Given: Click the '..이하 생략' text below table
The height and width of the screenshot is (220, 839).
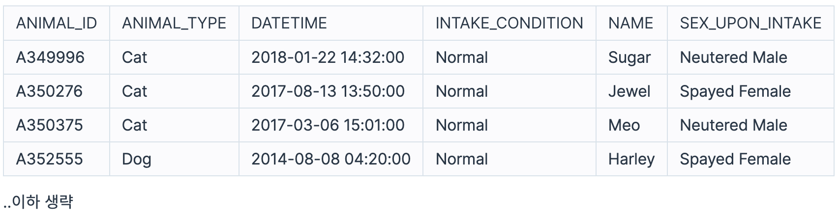Looking at the screenshot, I should click(x=38, y=202).
